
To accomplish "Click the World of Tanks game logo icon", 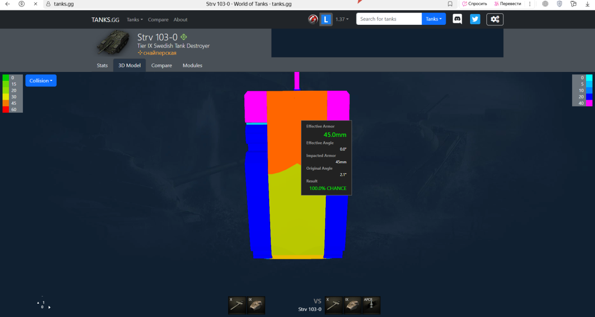I will click(x=313, y=19).
